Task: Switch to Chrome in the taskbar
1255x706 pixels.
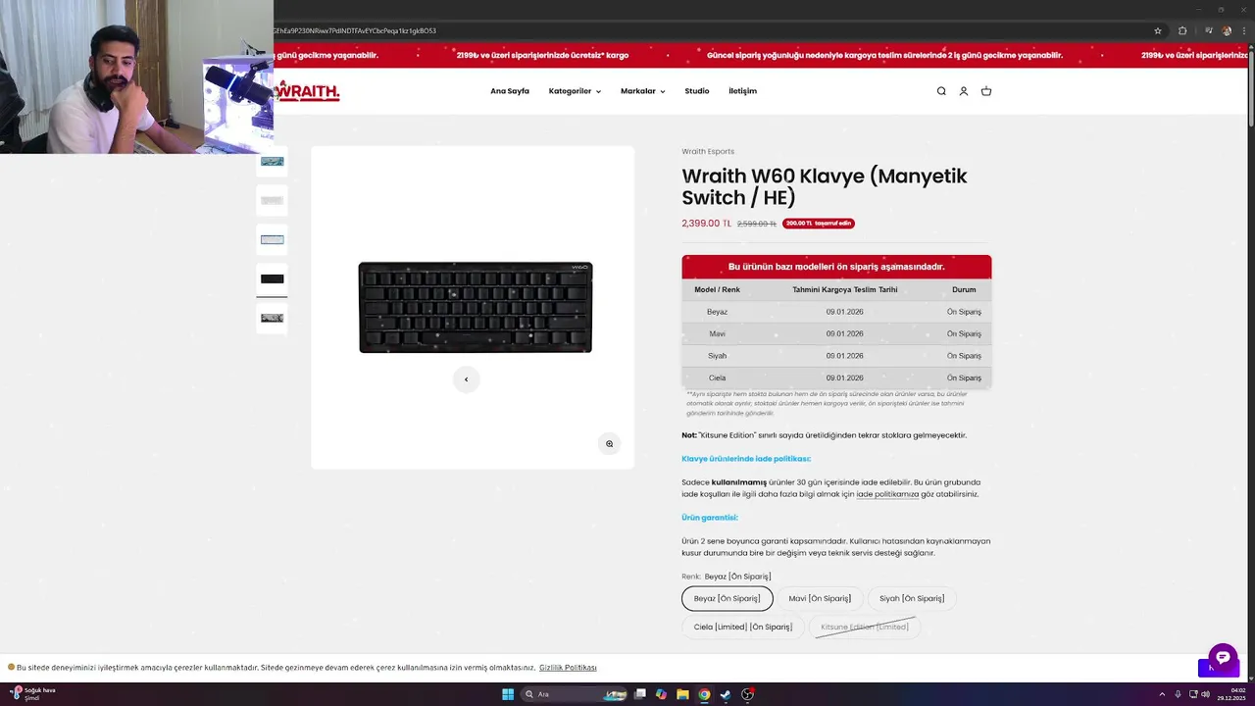Action: [704, 694]
